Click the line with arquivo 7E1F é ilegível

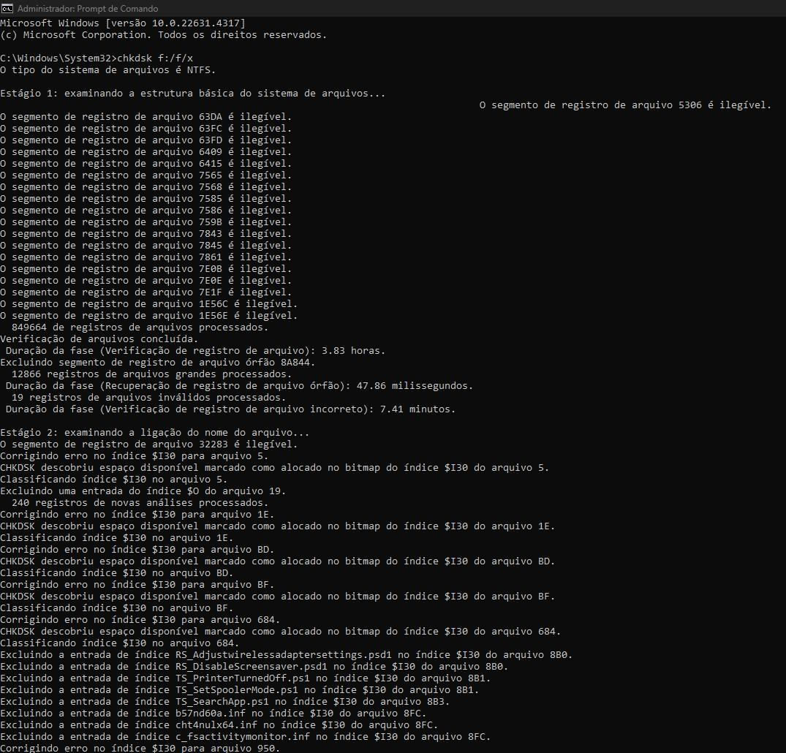146,292
